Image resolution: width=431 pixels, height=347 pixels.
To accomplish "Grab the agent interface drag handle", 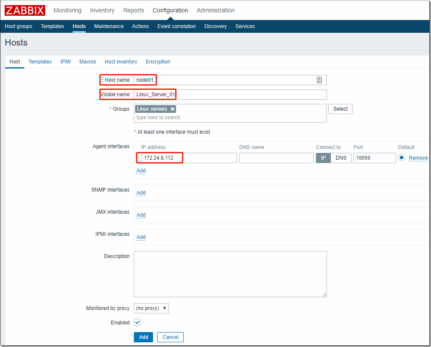I will [x=138, y=158].
